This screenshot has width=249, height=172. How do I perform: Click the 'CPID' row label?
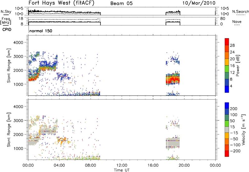tap(7, 29)
